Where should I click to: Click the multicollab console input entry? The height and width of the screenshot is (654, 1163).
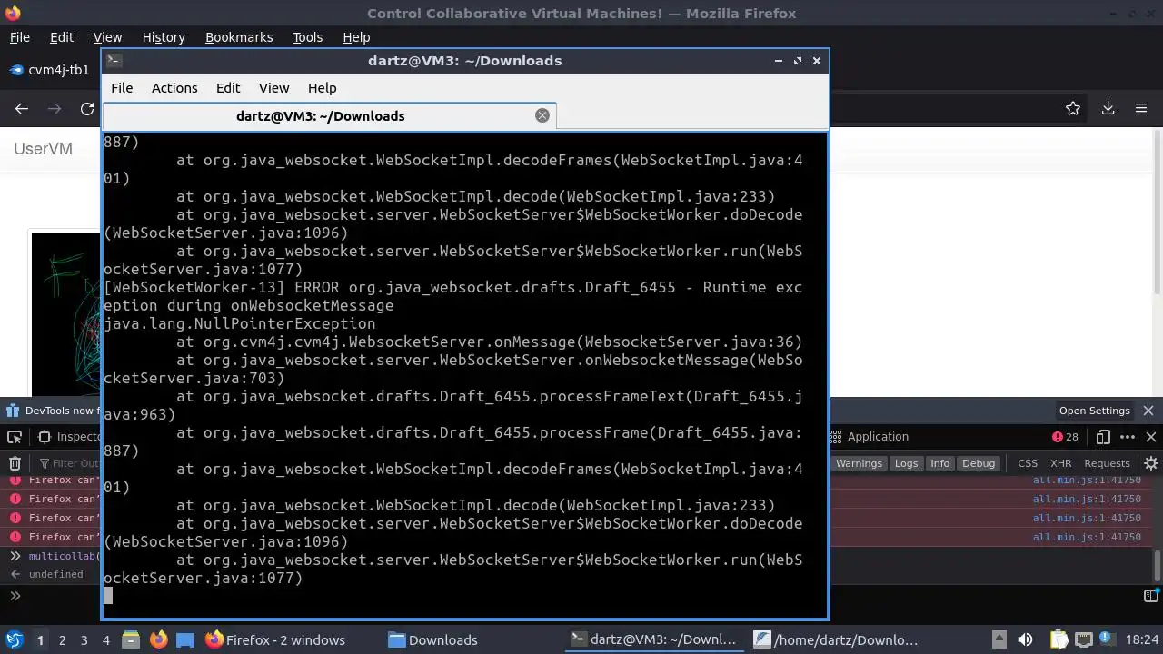click(65, 556)
